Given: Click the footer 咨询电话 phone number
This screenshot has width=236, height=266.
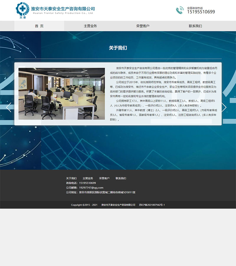Looking at the screenshot, I should coord(87,183).
